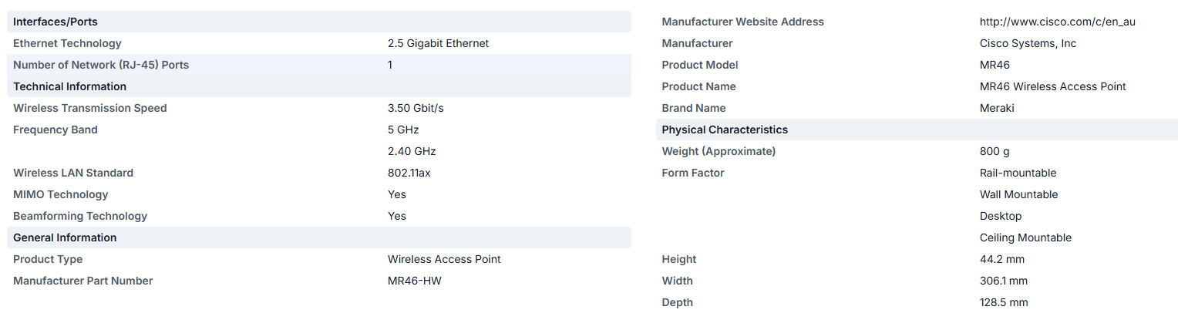Screen dimensions: 1178x320
Task: Click the Physical Characteristics section header
Action: 725,130
